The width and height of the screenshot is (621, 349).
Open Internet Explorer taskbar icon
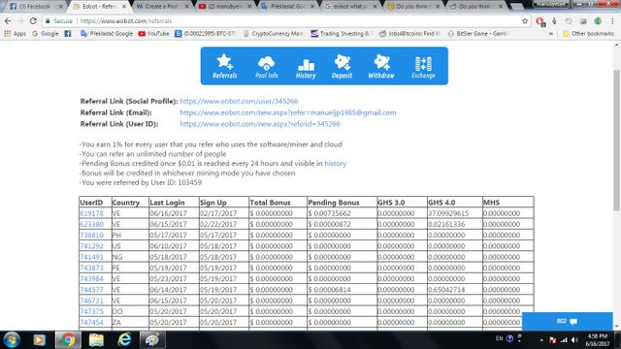click(124, 340)
